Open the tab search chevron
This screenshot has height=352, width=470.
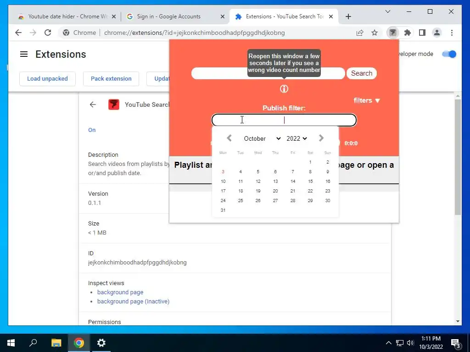coord(387,11)
